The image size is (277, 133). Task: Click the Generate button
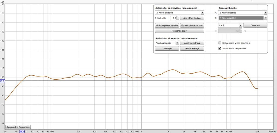pyautogui.click(x=255, y=25)
